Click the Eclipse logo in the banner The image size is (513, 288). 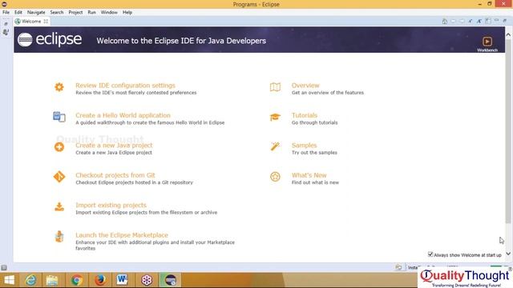tap(50, 40)
